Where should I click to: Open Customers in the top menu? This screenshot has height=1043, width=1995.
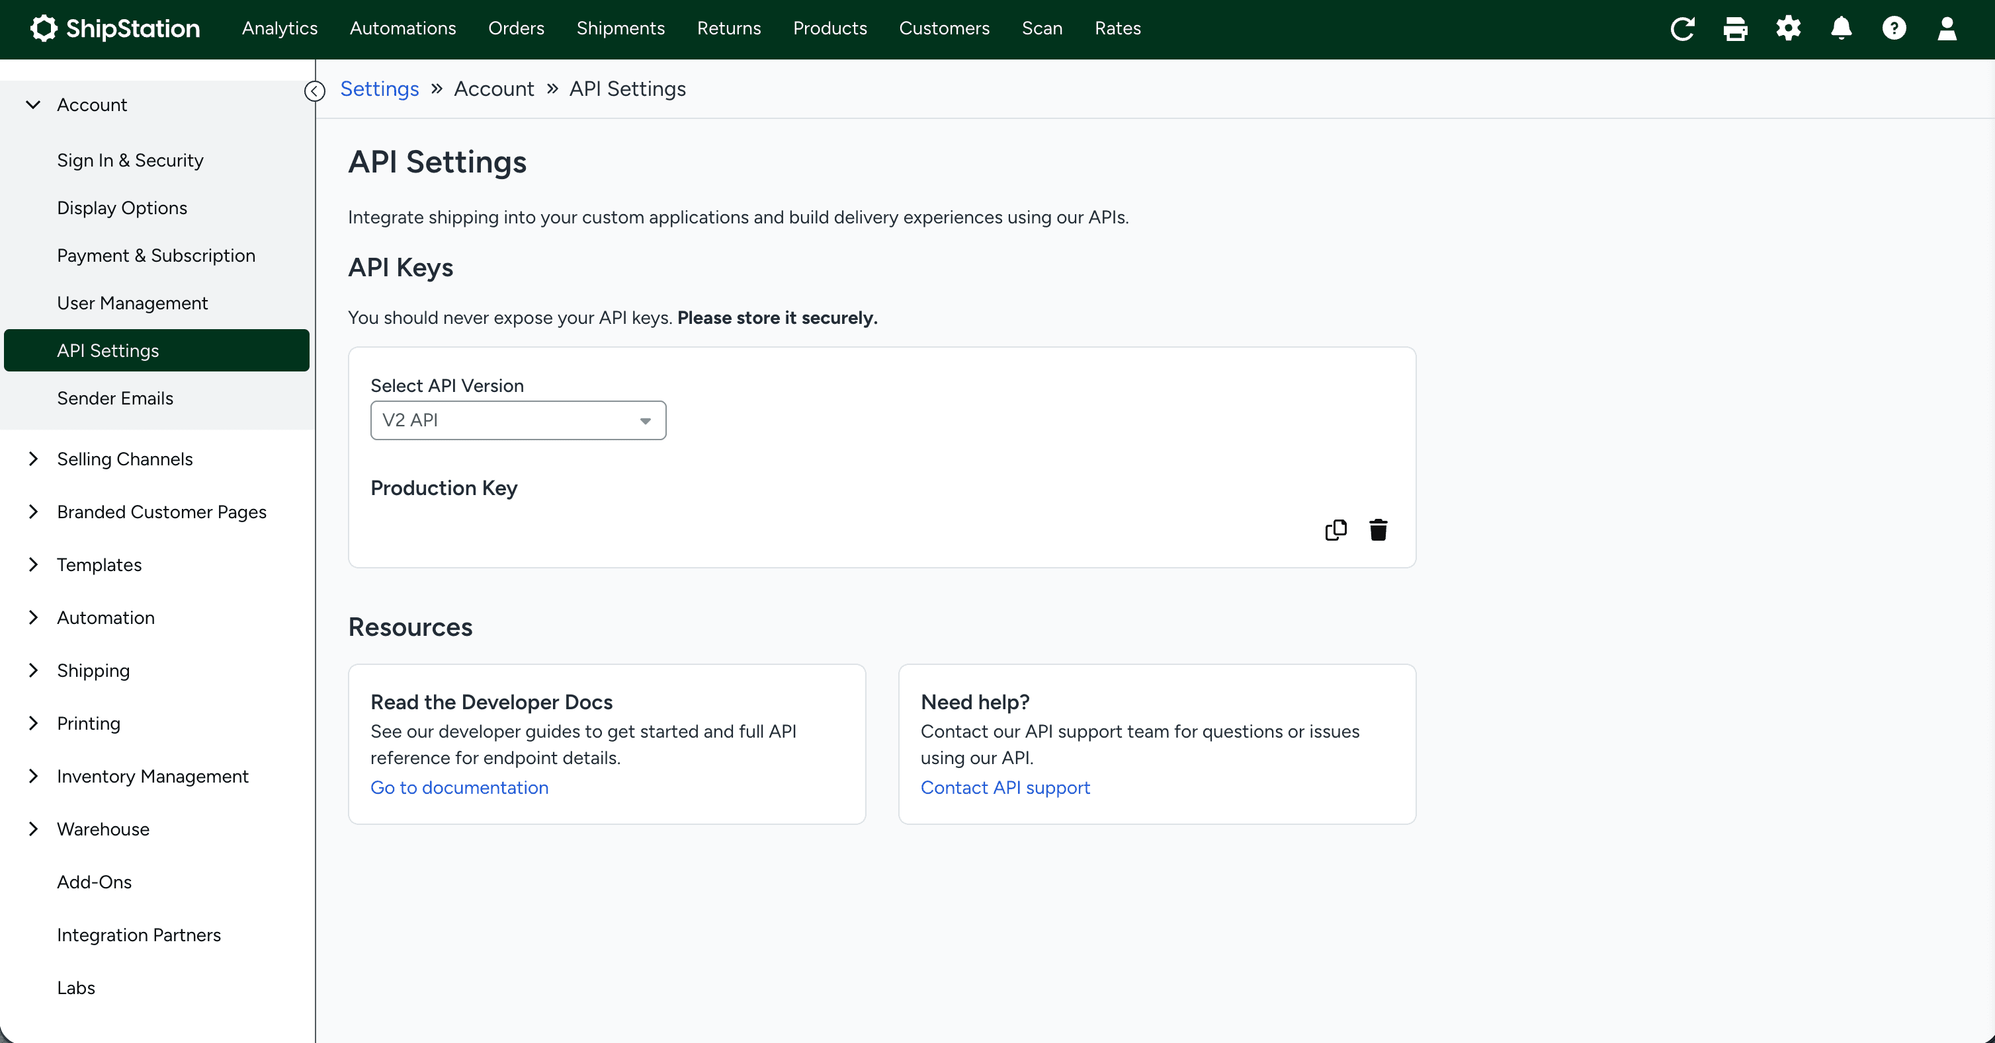[x=944, y=28]
